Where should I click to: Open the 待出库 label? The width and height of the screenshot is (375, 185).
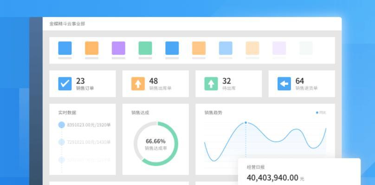click(229, 88)
